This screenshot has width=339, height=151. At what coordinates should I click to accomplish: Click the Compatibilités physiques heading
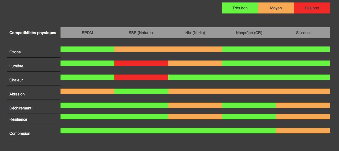[x=33, y=33]
